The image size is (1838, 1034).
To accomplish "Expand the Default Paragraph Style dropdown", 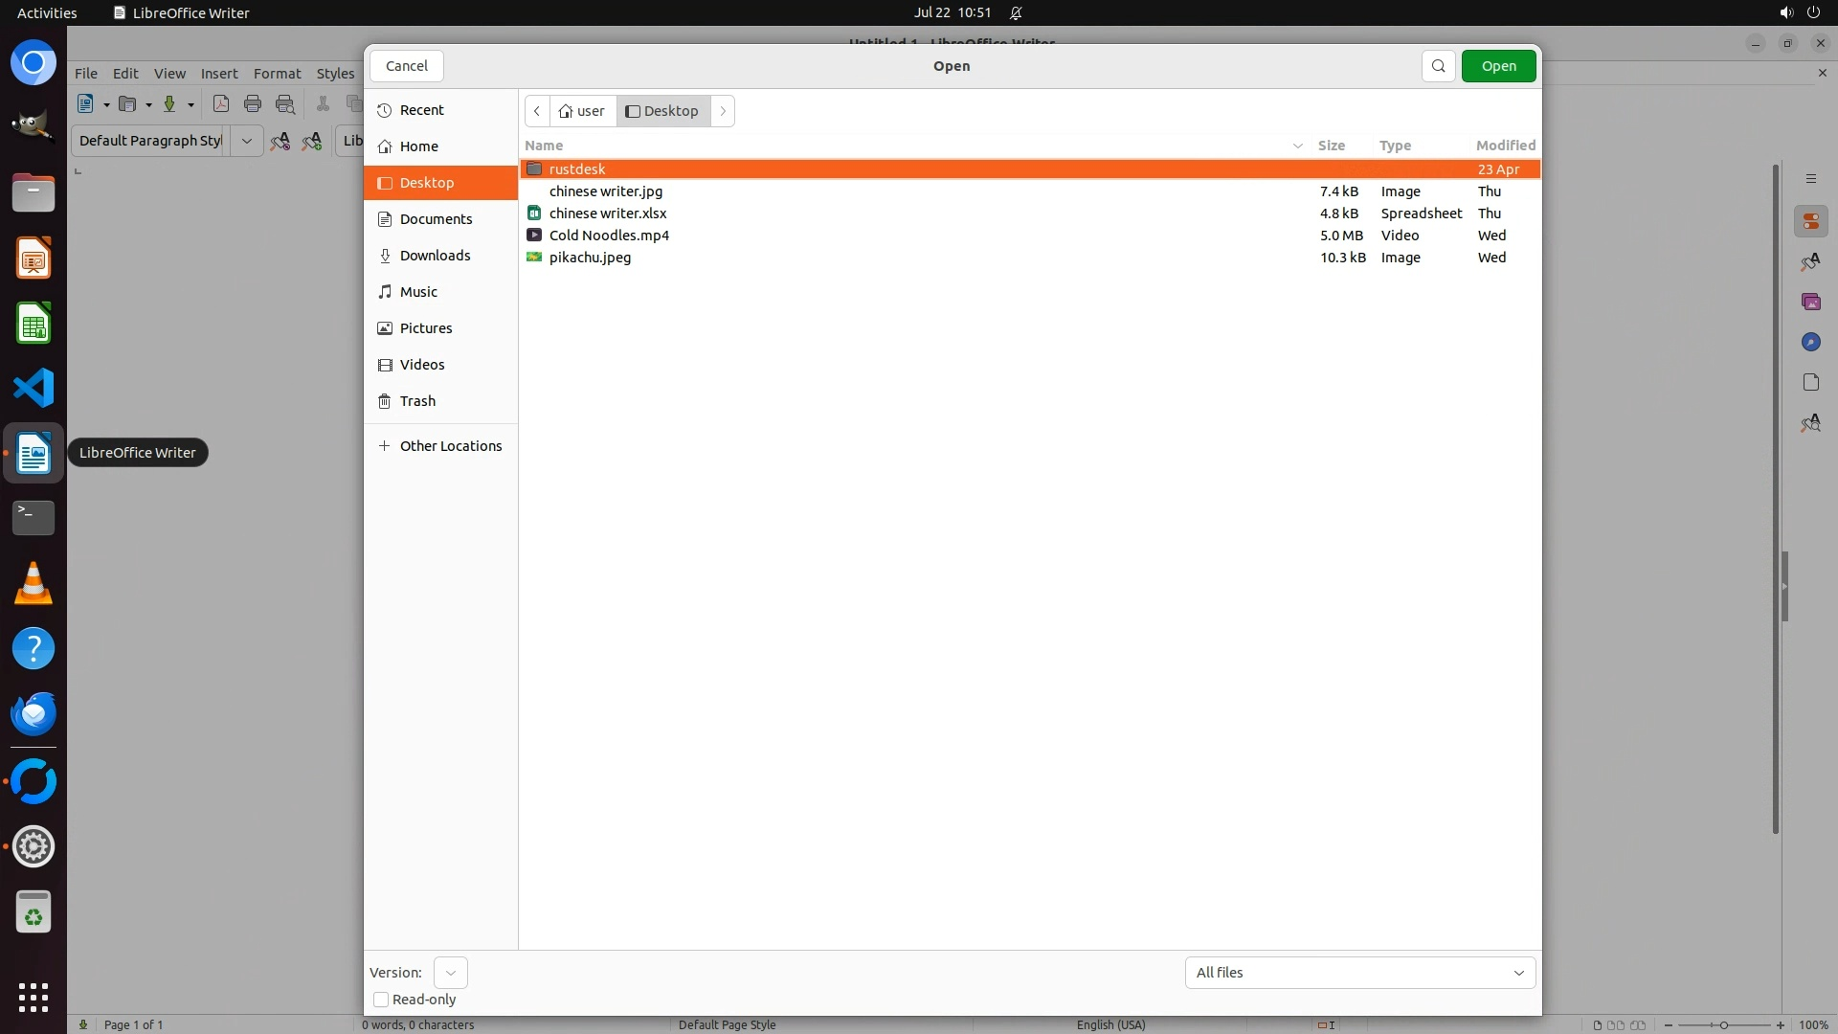I will (x=246, y=141).
